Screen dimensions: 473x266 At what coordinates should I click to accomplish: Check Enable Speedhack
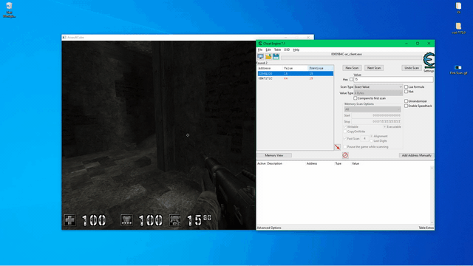tap(406, 106)
